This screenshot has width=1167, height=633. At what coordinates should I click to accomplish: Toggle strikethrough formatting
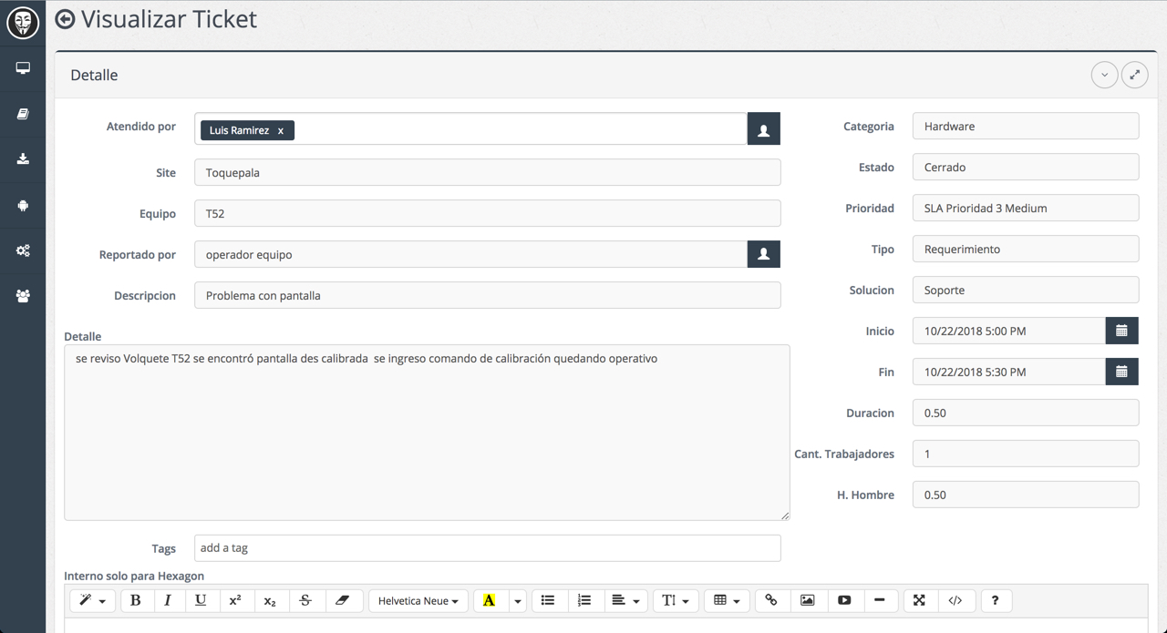click(x=305, y=600)
